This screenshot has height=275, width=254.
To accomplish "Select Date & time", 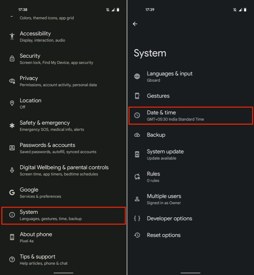I will click(191, 115).
